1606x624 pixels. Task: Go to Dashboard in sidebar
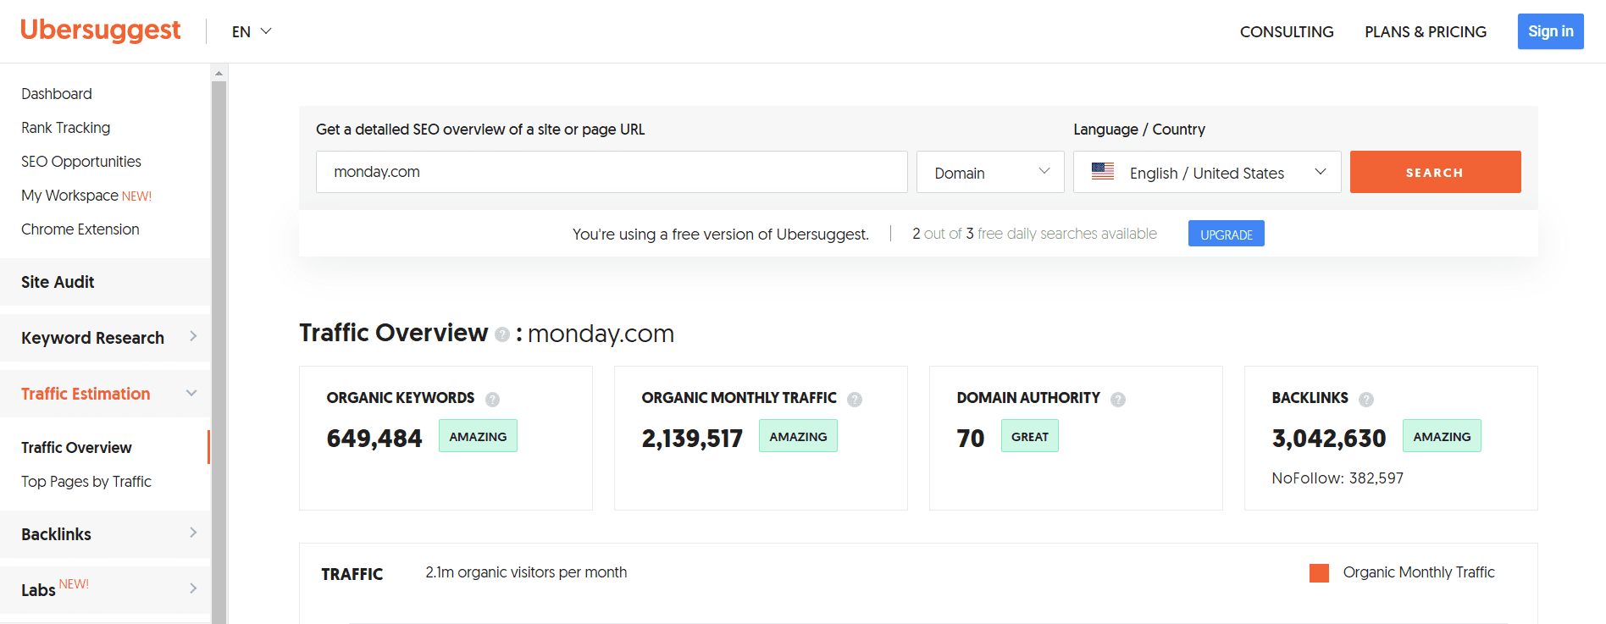point(57,94)
